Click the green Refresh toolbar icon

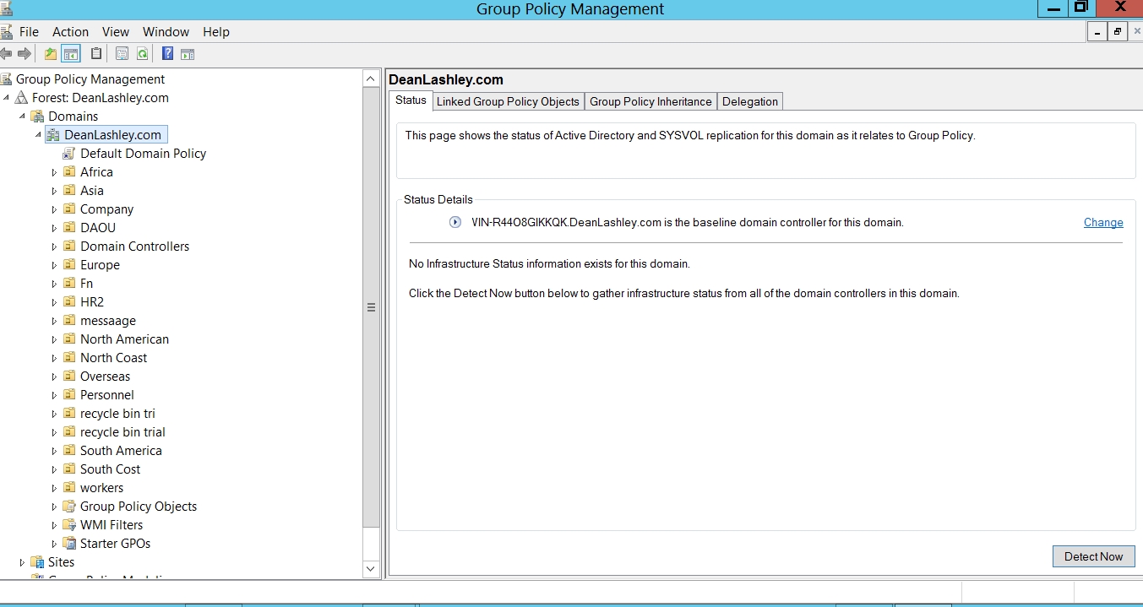point(143,54)
